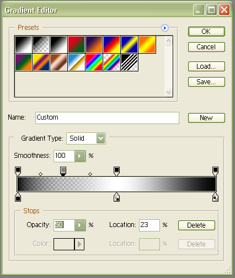This screenshot has height=278, width=235.
Task: Choose the violet-to-orange gradient preset
Action: click(x=94, y=44)
